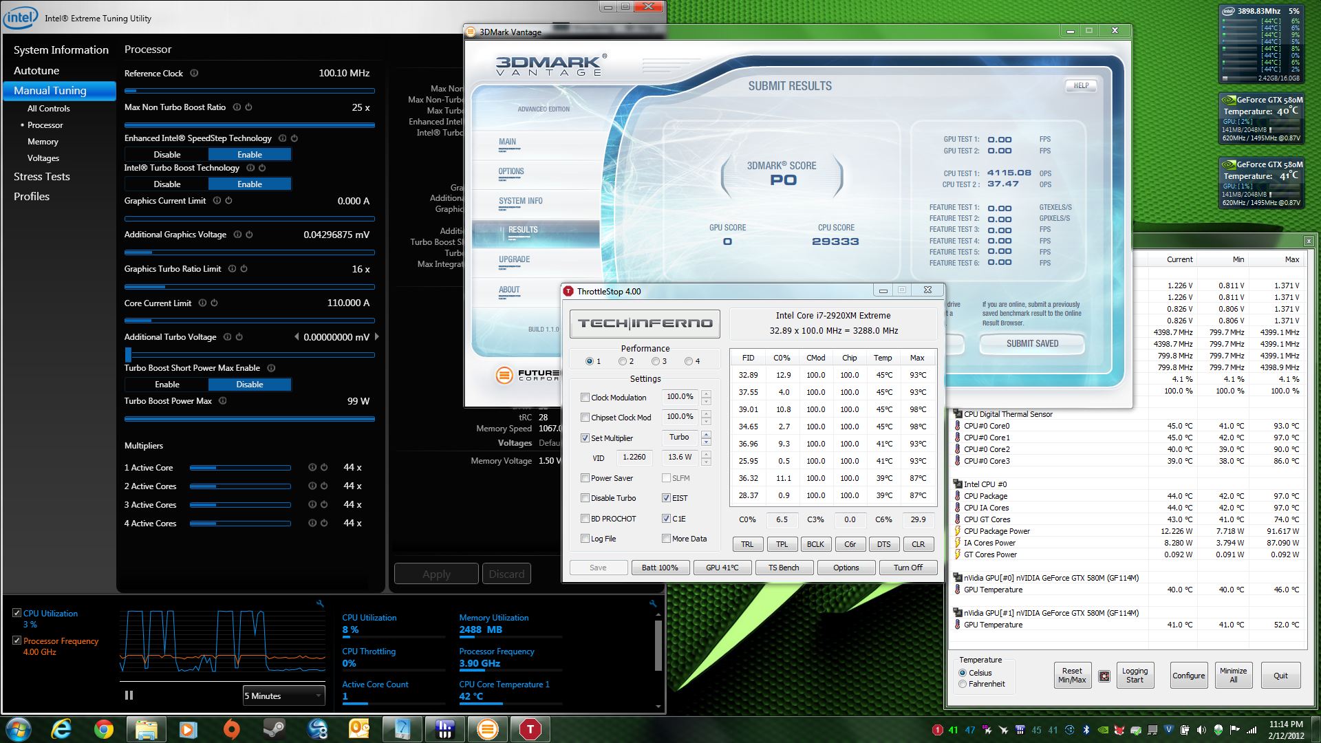Open the 5 Minutes time range dropdown

(x=283, y=696)
